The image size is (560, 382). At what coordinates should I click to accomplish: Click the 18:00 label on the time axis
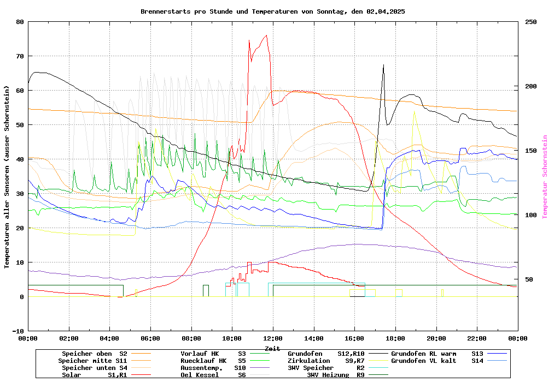pos(395,338)
